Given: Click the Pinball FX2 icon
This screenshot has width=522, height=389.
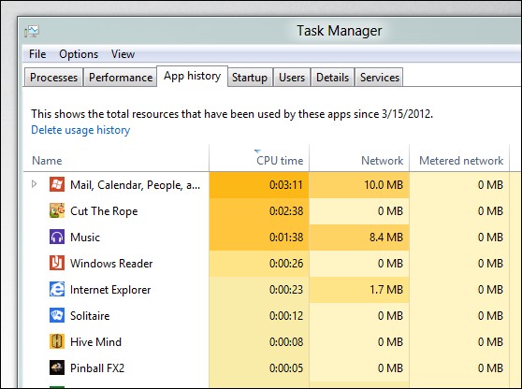Looking at the screenshot, I should pos(57,367).
